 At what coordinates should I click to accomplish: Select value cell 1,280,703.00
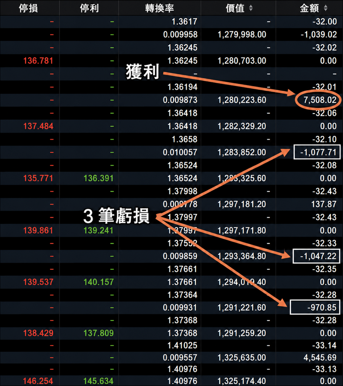click(x=242, y=60)
